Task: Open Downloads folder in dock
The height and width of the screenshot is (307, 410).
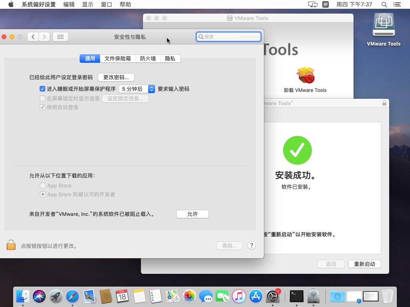Action: click(337, 296)
